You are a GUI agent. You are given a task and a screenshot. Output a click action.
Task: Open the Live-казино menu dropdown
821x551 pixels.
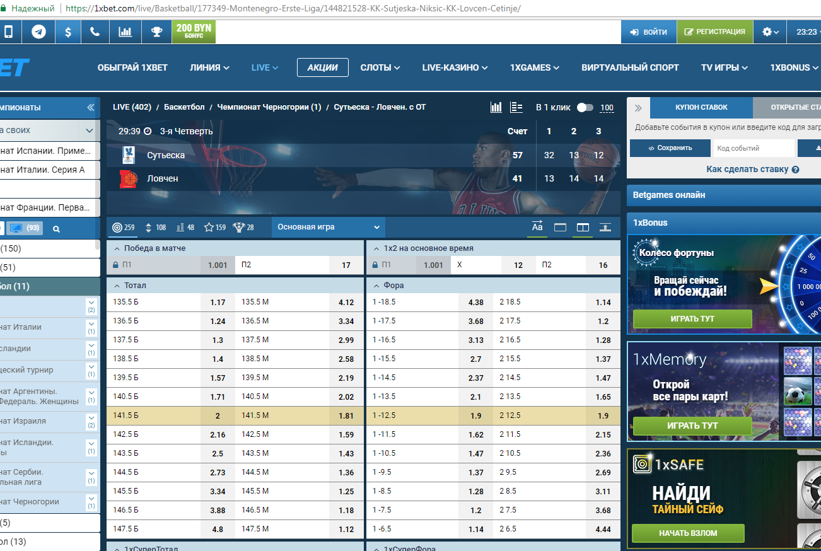click(455, 67)
